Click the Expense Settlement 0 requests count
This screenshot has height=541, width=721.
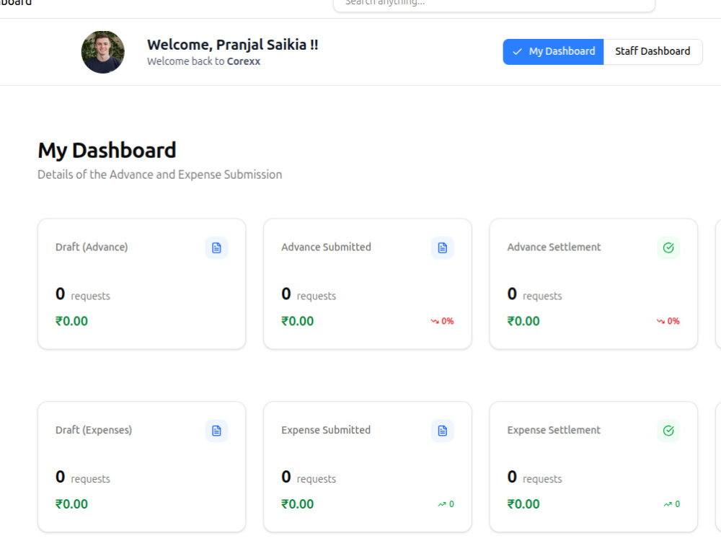[534, 477]
